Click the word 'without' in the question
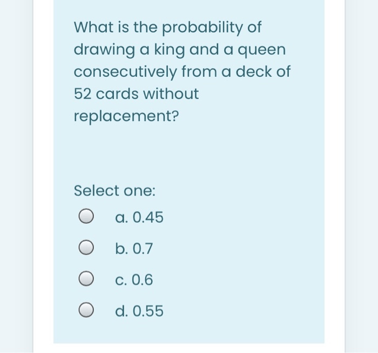This screenshot has height=353, width=378. point(171,94)
